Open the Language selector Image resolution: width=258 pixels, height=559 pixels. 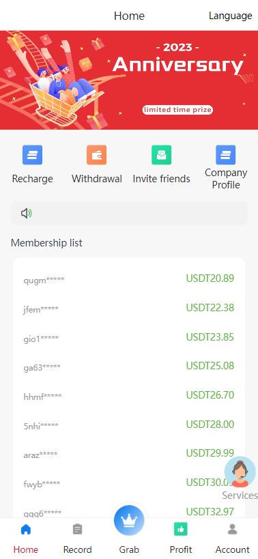(x=231, y=16)
